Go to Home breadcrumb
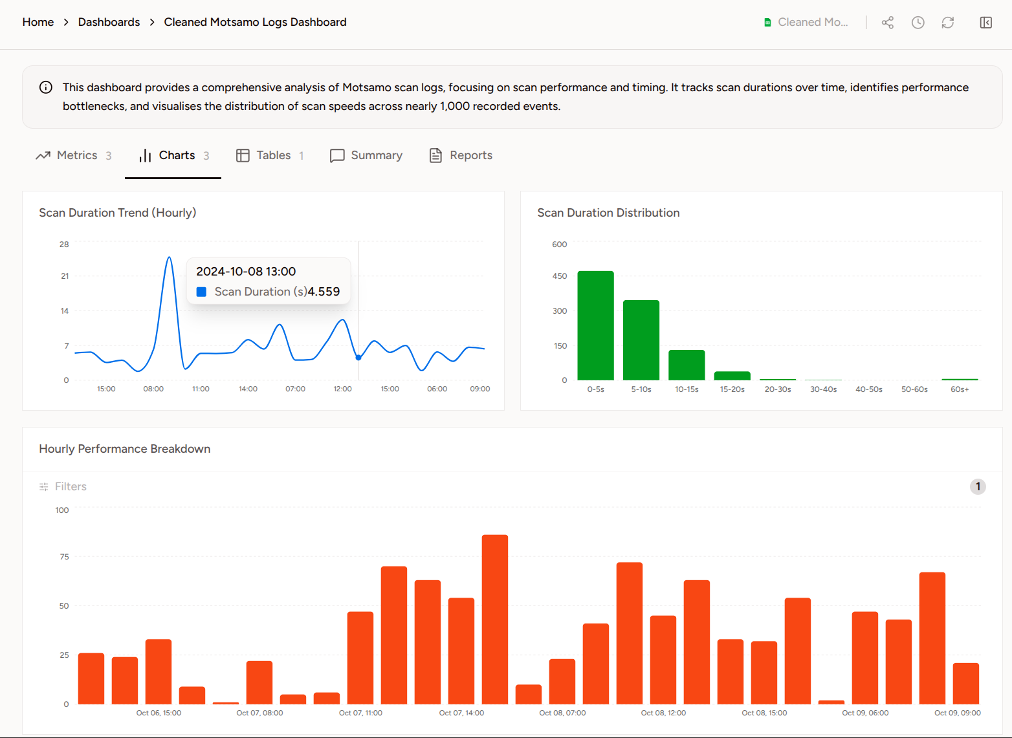The image size is (1012, 738). point(38,22)
